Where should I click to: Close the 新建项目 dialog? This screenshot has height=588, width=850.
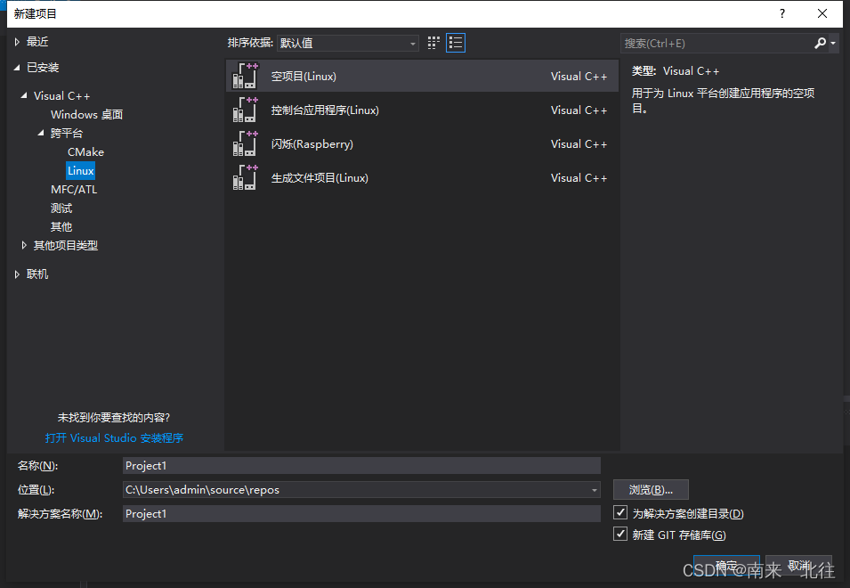point(822,13)
